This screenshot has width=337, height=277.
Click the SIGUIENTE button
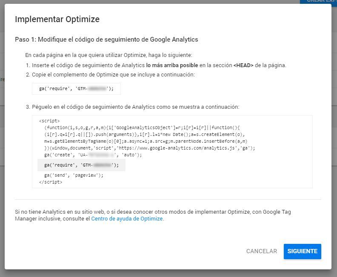[302, 251]
